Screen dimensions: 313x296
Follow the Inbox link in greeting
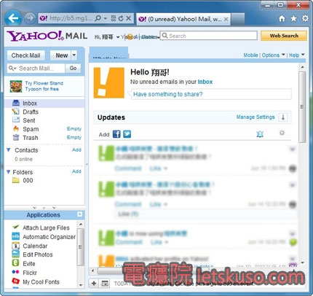205,82
